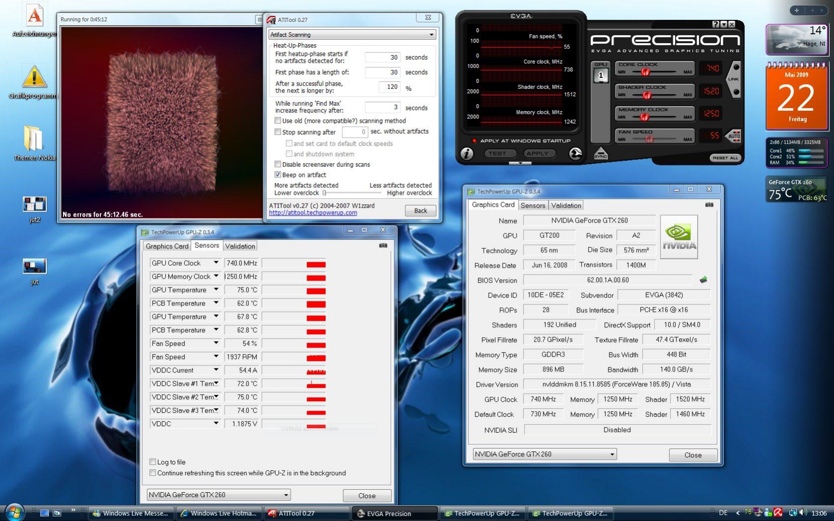Click the sidebar add gadget plus button
834x521 pixels.
coord(797,10)
